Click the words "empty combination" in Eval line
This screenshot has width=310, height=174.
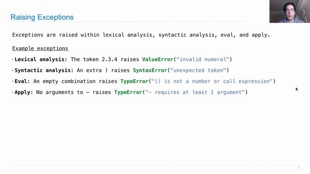click(x=69, y=81)
